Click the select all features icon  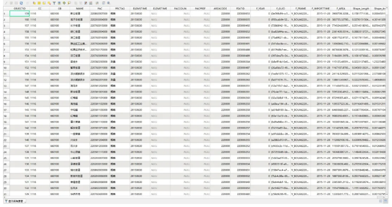(39, 3)
